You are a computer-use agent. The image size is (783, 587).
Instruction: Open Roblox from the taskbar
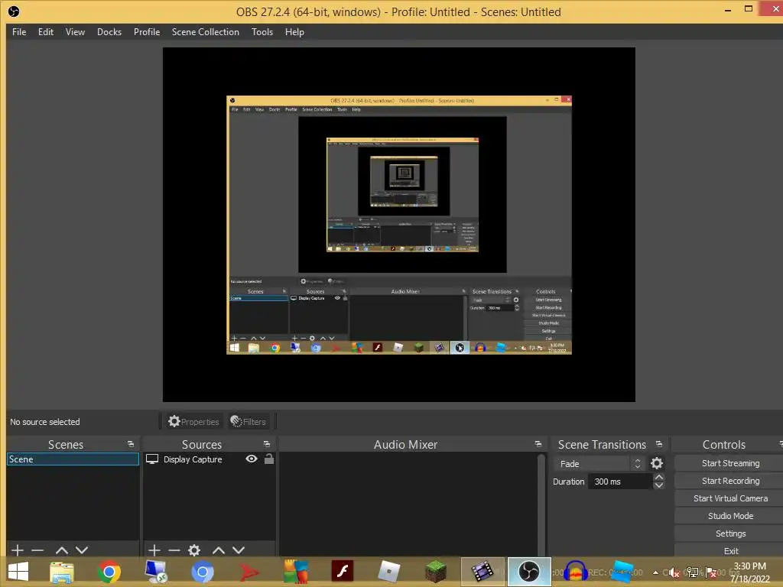[389, 572]
